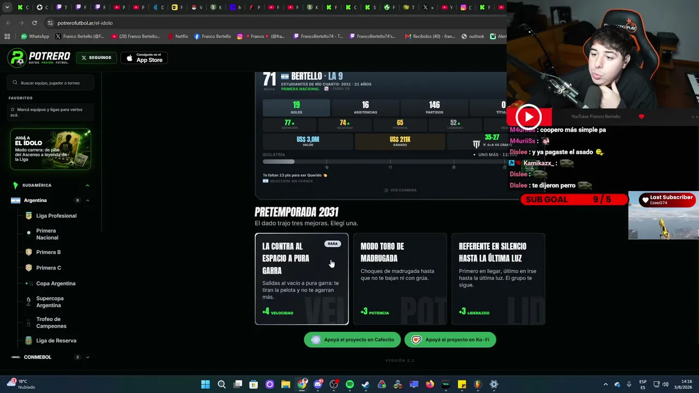699x393 pixels.
Task: Open Trofeo de Campeones in the sidebar
Action: tap(51, 323)
